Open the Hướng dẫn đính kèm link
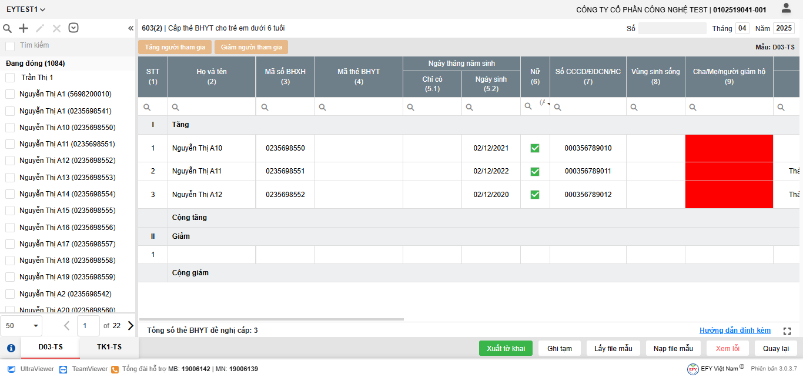 (x=735, y=331)
